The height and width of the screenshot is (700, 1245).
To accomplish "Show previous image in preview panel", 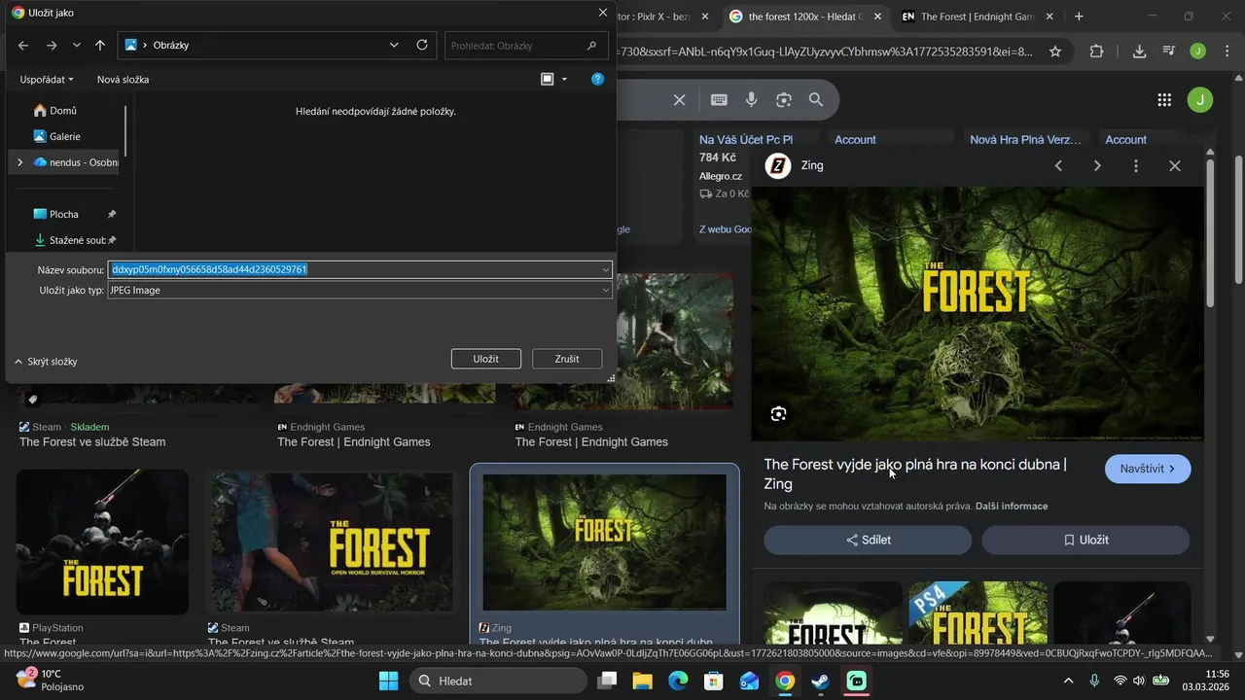I will pos(1059,166).
